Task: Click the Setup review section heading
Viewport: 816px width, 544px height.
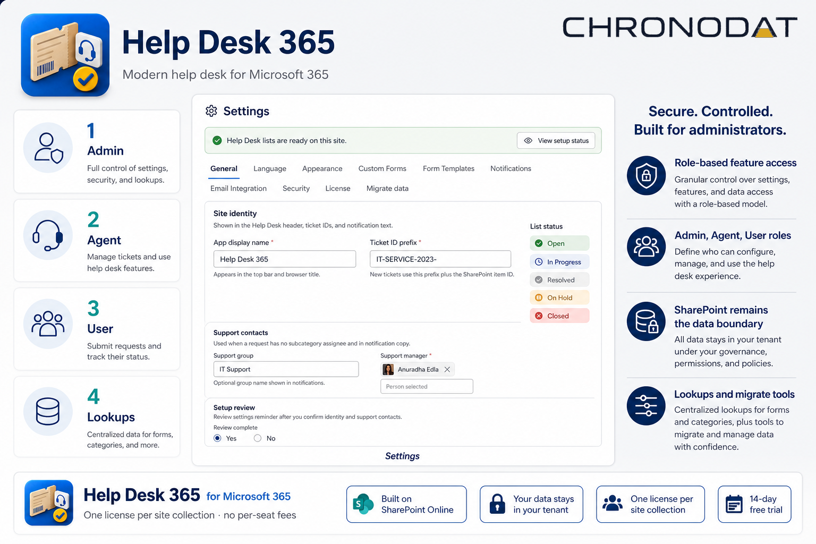Action: click(234, 408)
